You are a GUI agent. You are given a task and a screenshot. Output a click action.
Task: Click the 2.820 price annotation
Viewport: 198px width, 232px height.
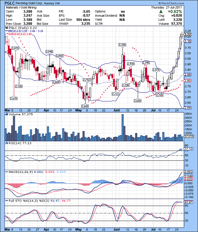point(56,82)
